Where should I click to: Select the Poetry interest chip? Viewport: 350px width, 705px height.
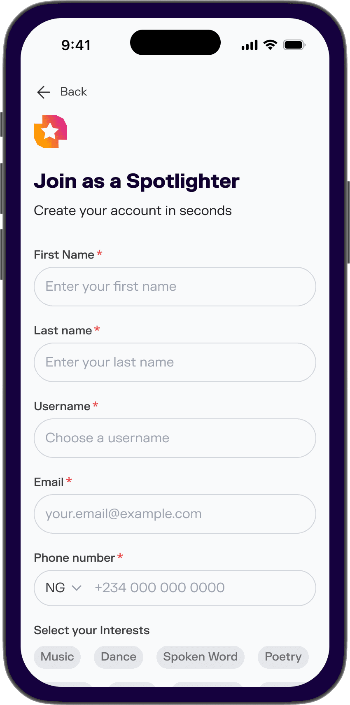click(283, 657)
